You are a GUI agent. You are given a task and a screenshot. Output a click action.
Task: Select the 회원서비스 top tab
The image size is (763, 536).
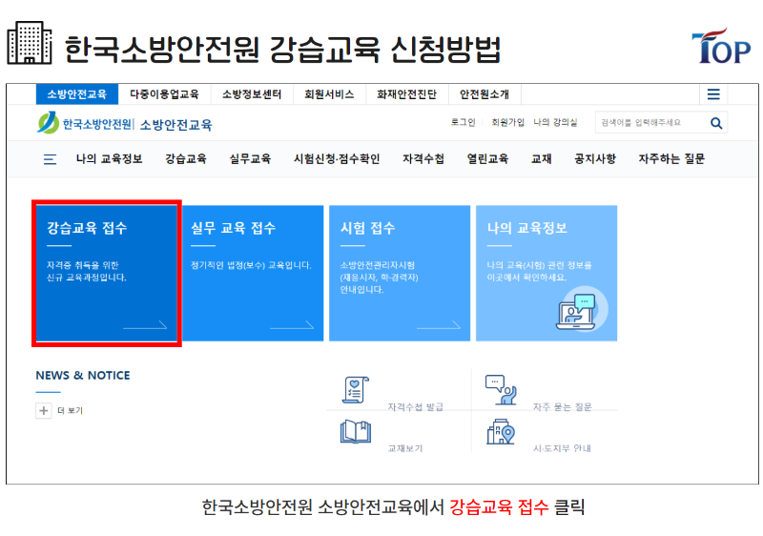(329, 94)
